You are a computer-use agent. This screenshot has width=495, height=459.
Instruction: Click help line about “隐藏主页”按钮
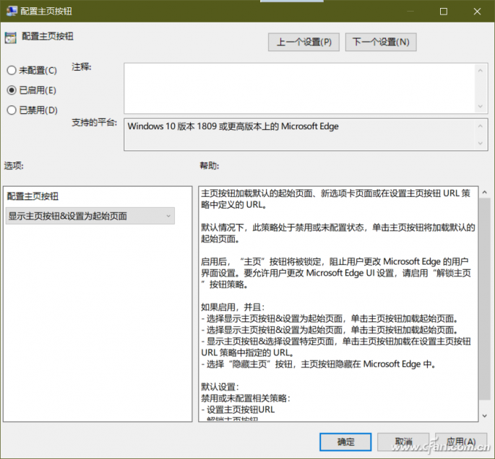tap(319, 364)
